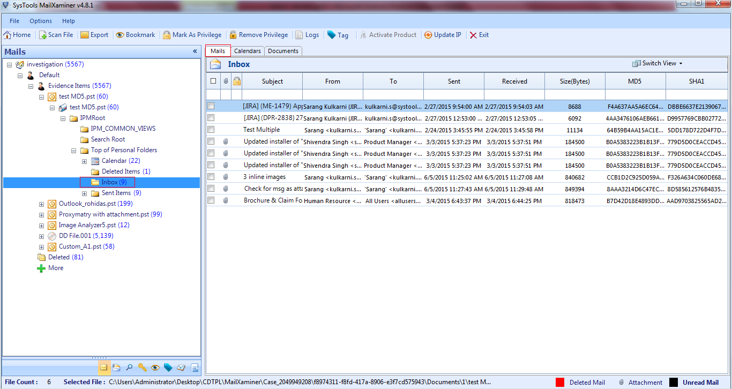
Task: Tick the checkbox on the 3 inline images row
Action: (211, 177)
